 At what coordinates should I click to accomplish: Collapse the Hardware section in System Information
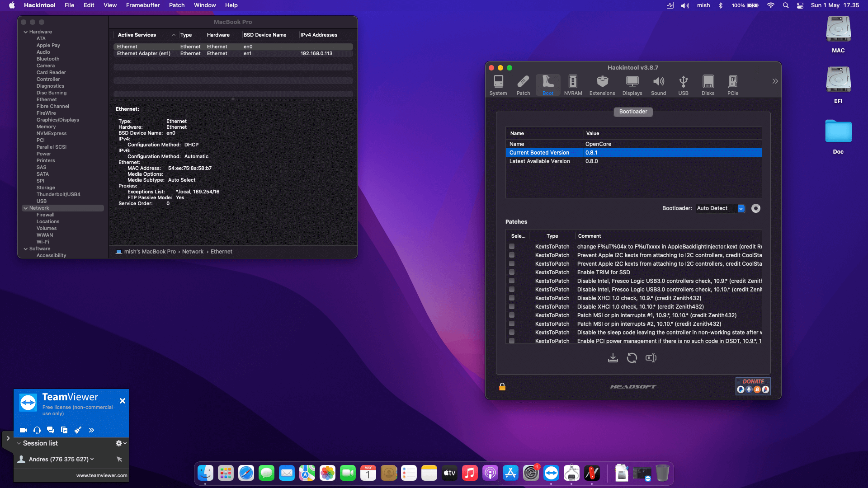(x=26, y=32)
